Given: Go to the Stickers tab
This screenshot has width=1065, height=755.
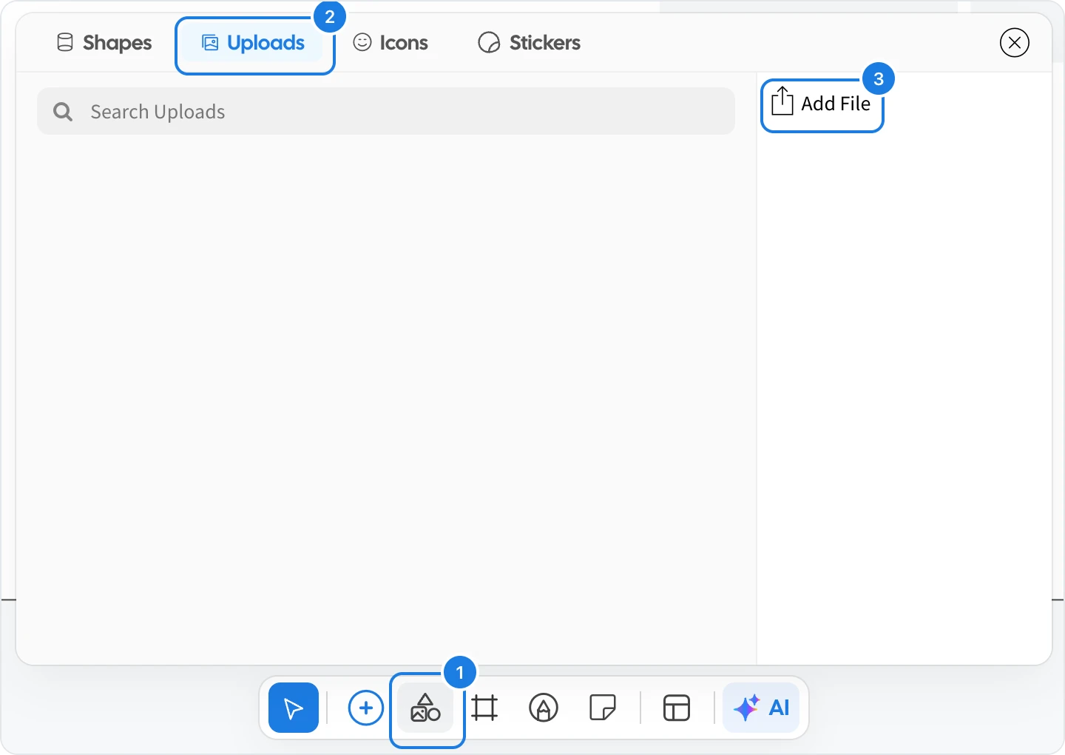Looking at the screenshot, I should tap(530, 43).
